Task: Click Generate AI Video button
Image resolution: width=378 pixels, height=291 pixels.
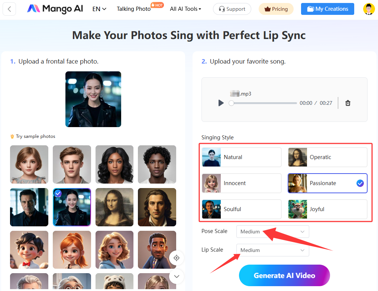Action: tap(284, 275)
